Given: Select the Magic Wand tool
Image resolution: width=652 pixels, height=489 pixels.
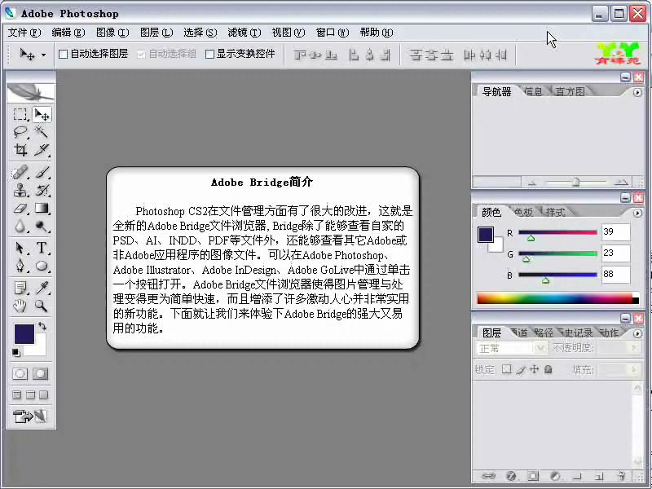Looking at the screenshot, I should (x=42, y=132).
